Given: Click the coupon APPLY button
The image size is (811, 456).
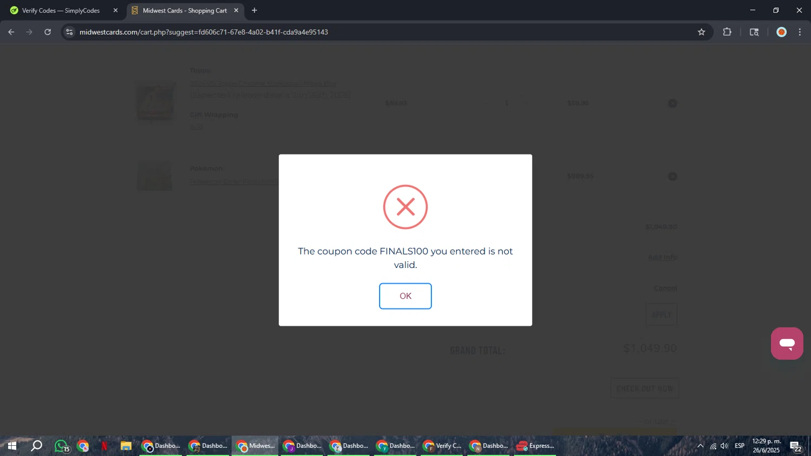Looking at the screenshot, I should click(661, 314).
